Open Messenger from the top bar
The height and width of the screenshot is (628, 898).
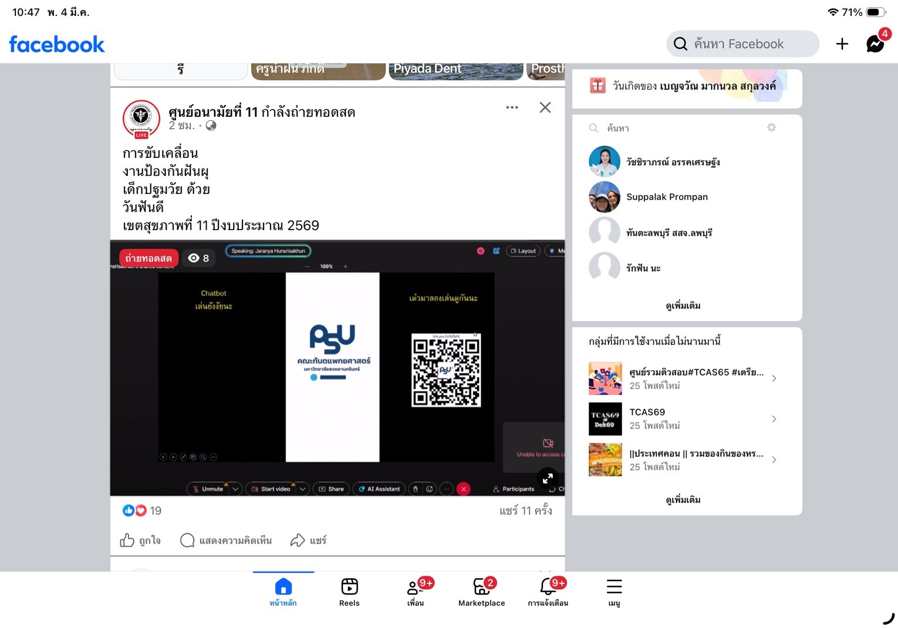875,44
